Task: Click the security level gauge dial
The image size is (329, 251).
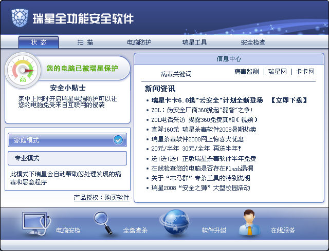Action: [23, 70]
